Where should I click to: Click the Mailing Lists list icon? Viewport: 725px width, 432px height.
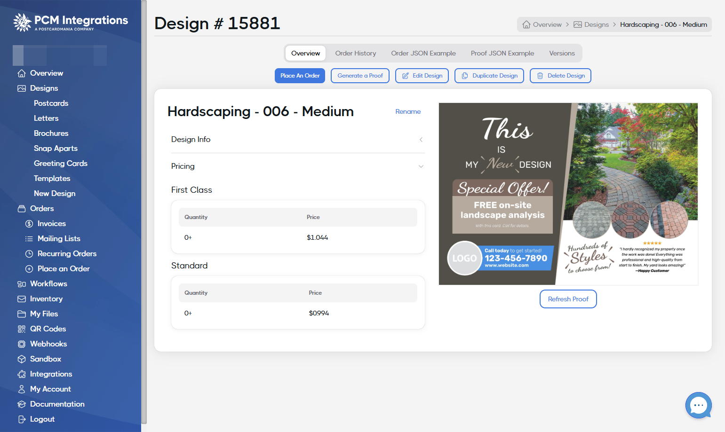click(x=29, y=239)
